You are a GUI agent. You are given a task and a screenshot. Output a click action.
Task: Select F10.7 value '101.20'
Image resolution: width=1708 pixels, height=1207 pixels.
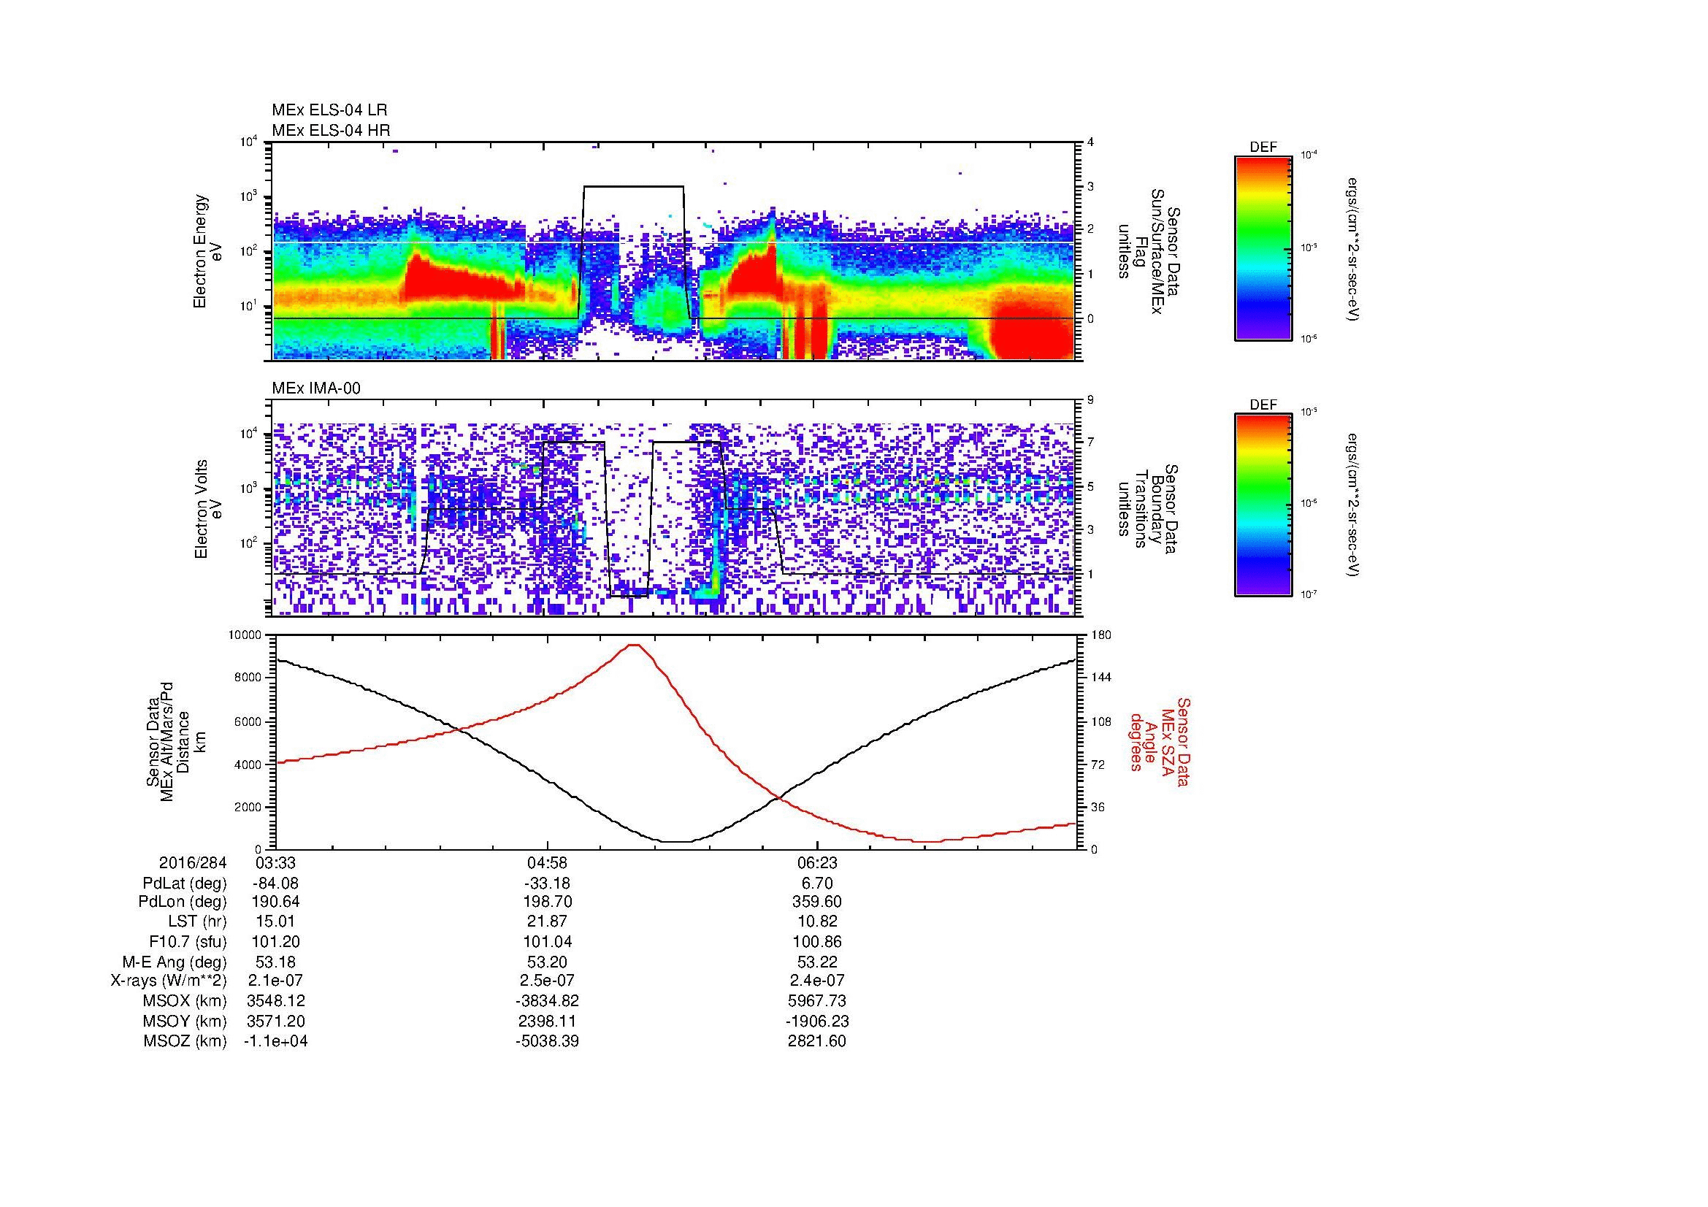click(275, 941)
